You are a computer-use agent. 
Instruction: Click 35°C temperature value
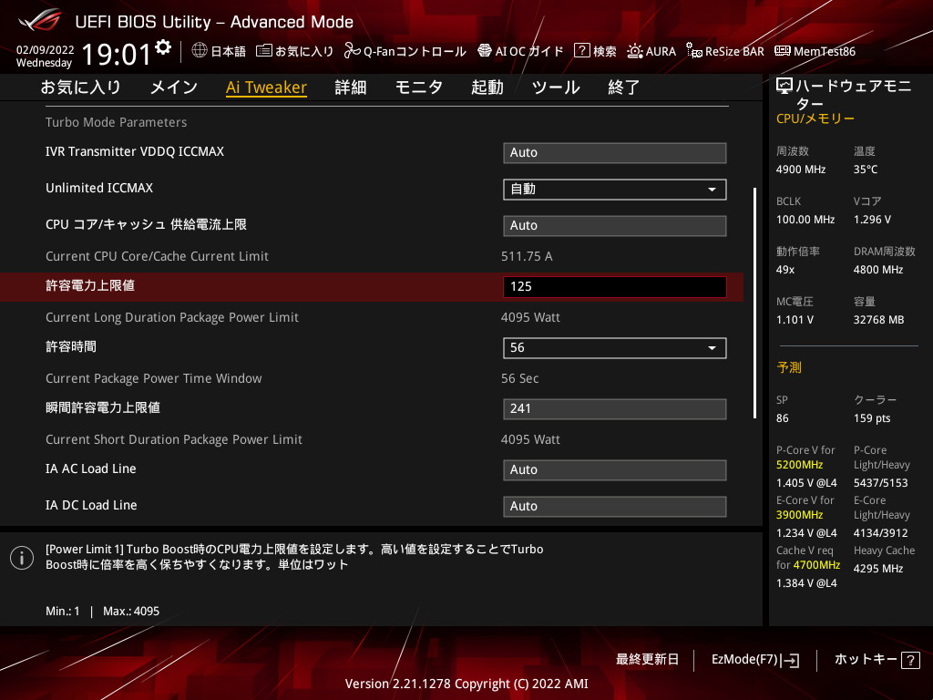click(866, 170)
